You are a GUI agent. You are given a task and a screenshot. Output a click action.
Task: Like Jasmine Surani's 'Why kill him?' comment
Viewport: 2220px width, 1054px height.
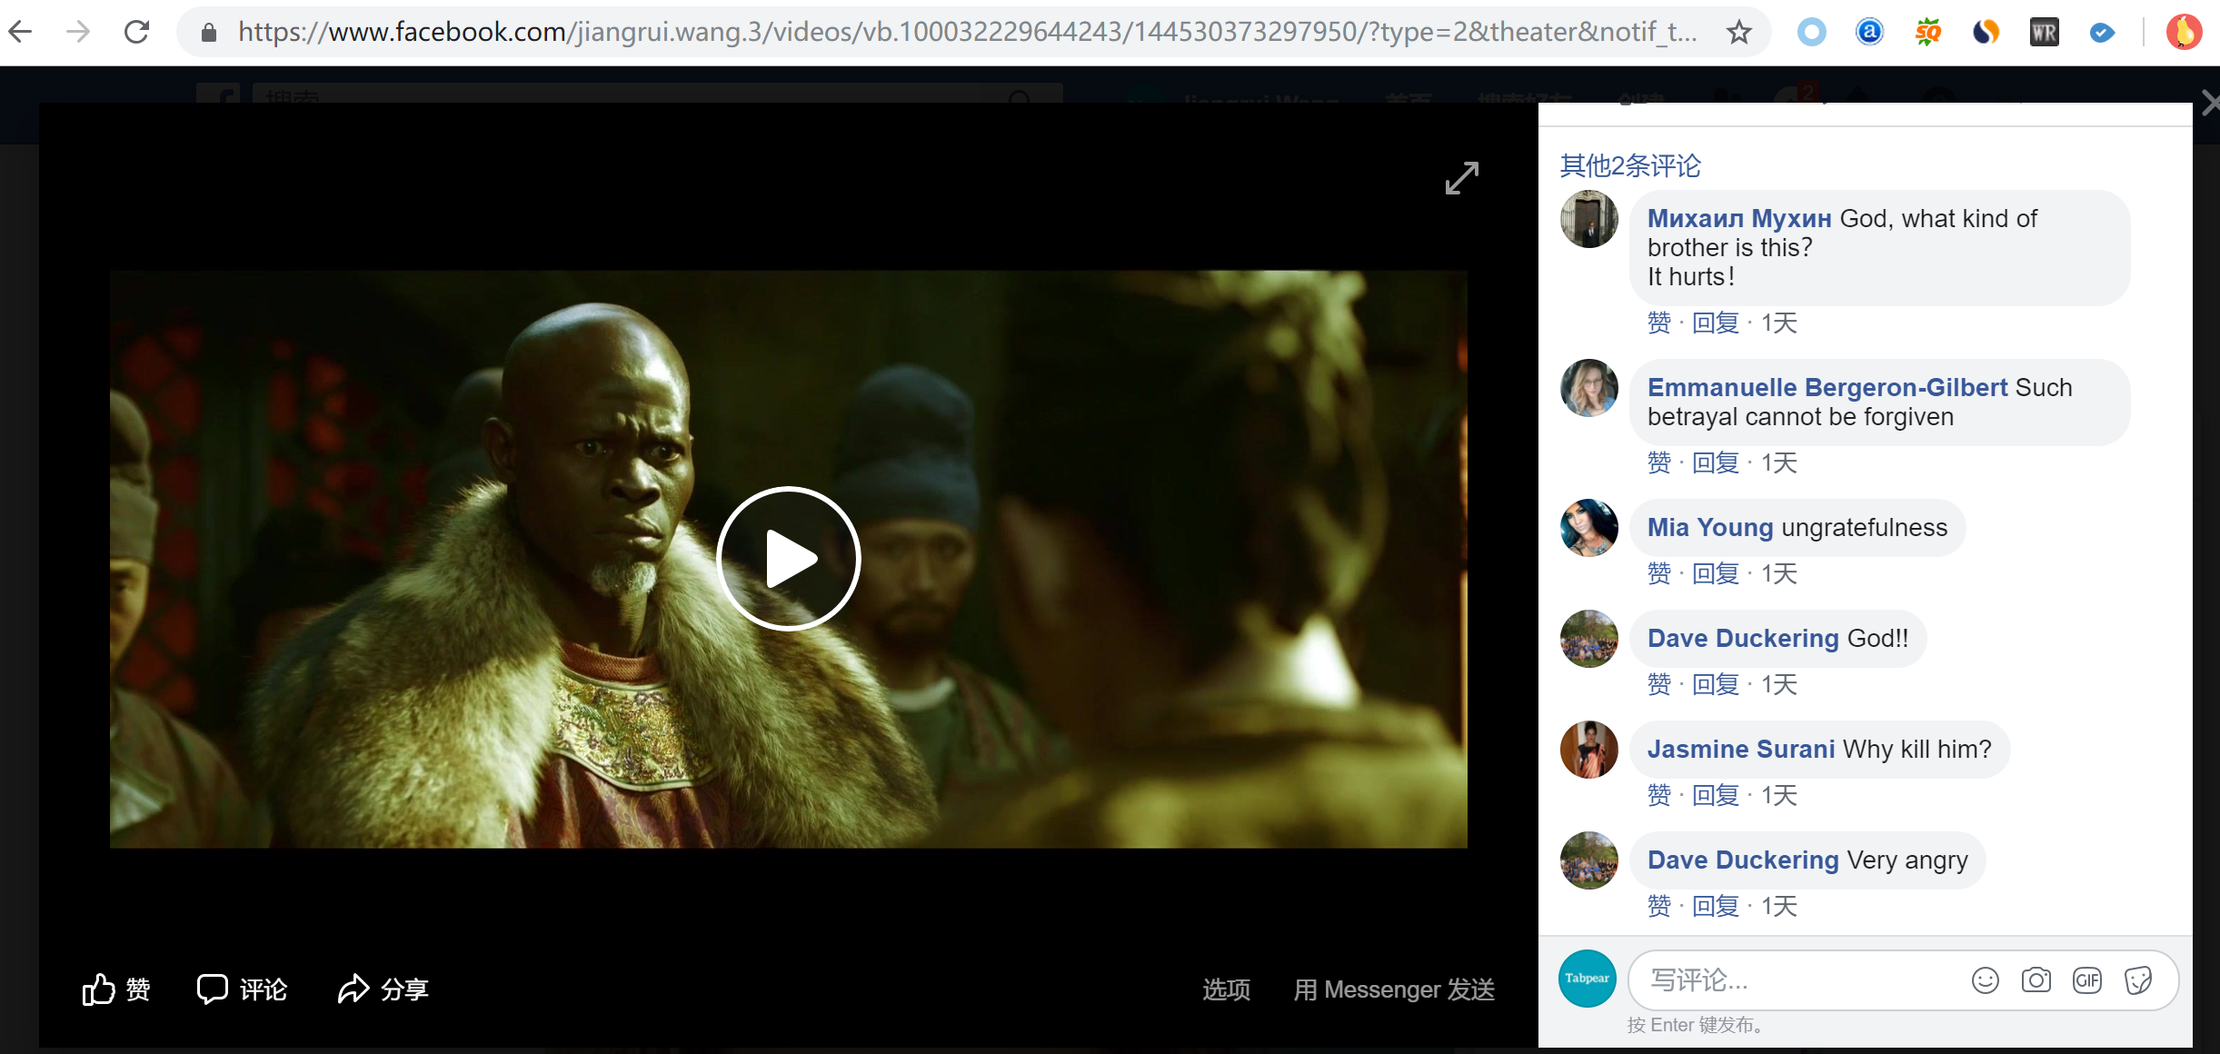click(x=1659, y=795)
